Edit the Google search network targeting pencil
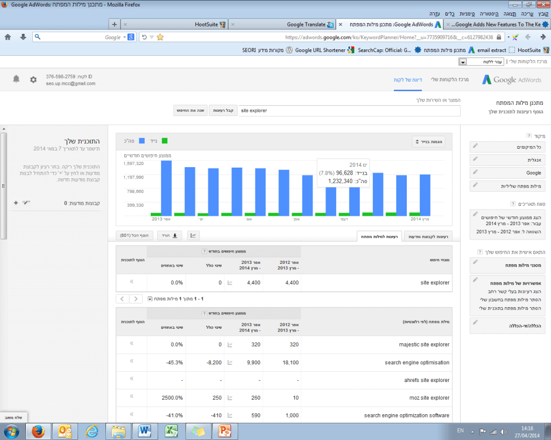551x440 pixels. (x=475, y=172)
